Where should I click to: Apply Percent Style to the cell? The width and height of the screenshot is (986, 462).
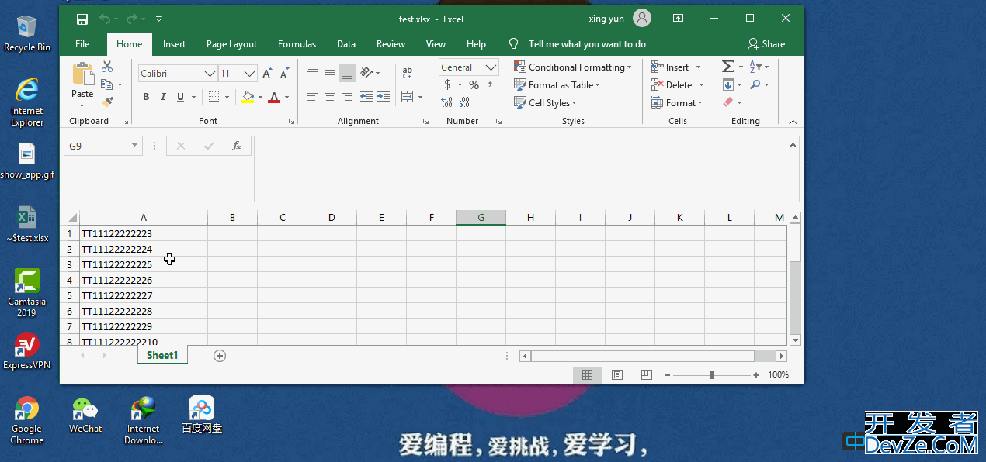tap(474, 85)
